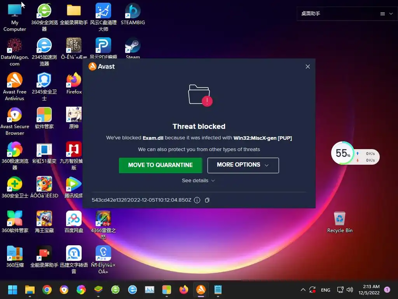Open 2345安全卫士 desktop icon

click(44, 86)
